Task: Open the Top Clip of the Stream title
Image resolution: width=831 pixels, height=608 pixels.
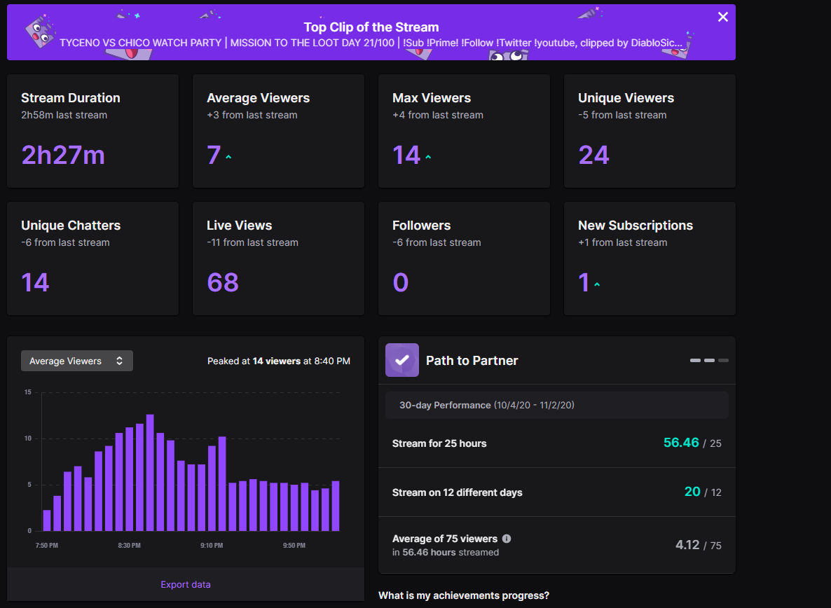Action: [x=371, y=27]
